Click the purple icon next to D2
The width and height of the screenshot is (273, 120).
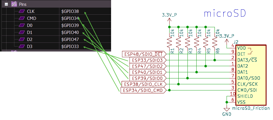22,40
